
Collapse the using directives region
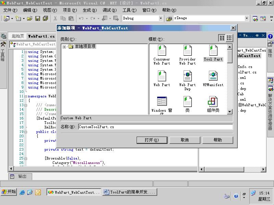[26, 52]
